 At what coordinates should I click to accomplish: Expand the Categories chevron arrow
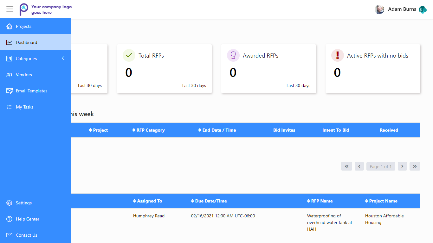pos(63,58)
